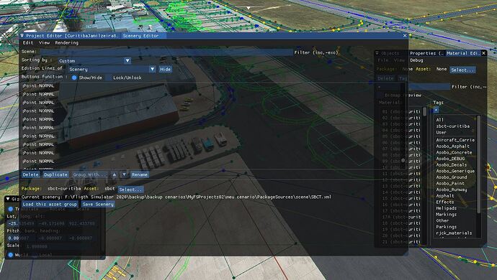
Task: Click the Load this asset group button
Action: click(50, 204)
